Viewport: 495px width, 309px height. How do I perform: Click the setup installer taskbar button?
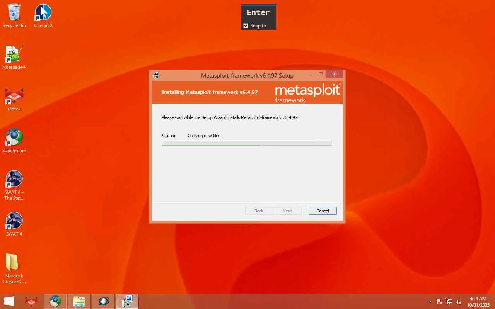coord(127,301)
